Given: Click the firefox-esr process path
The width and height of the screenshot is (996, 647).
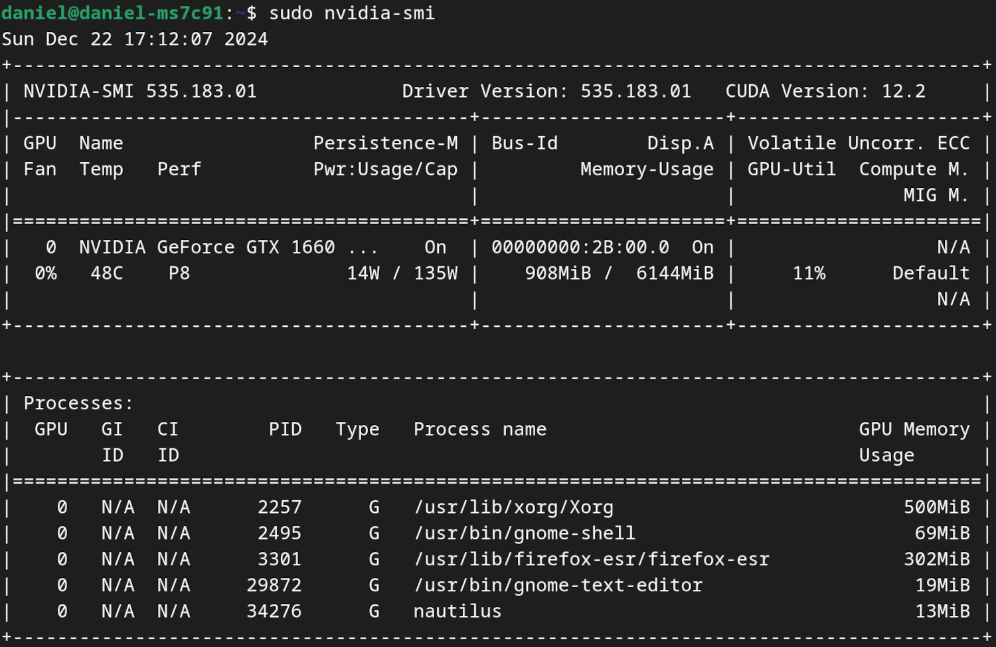Looking at the screenshot, I should click(x=592, y=559).
